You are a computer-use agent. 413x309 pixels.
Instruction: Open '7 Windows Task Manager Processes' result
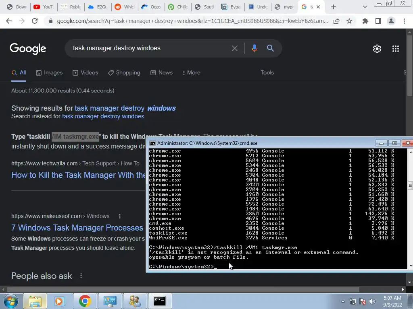77,228
